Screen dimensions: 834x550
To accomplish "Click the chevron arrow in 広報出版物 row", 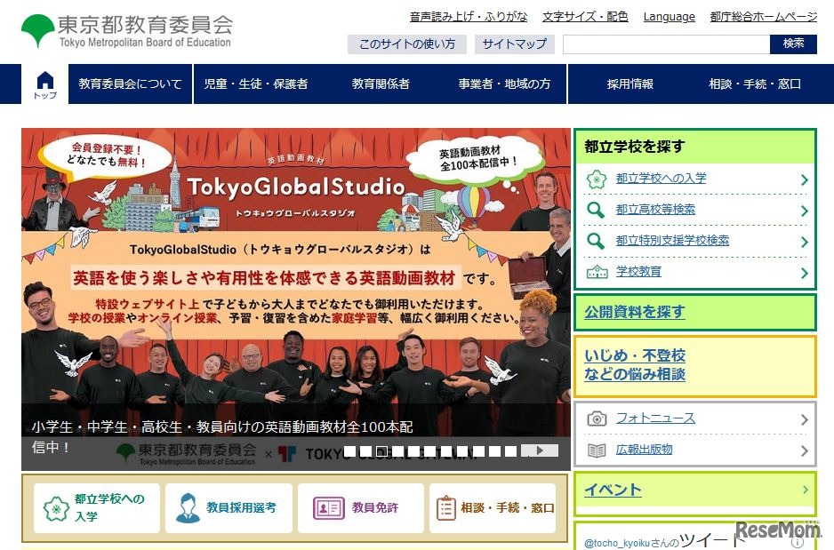I will point(804,451).
